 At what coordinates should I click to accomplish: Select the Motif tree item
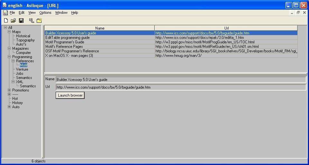[23, 65]
